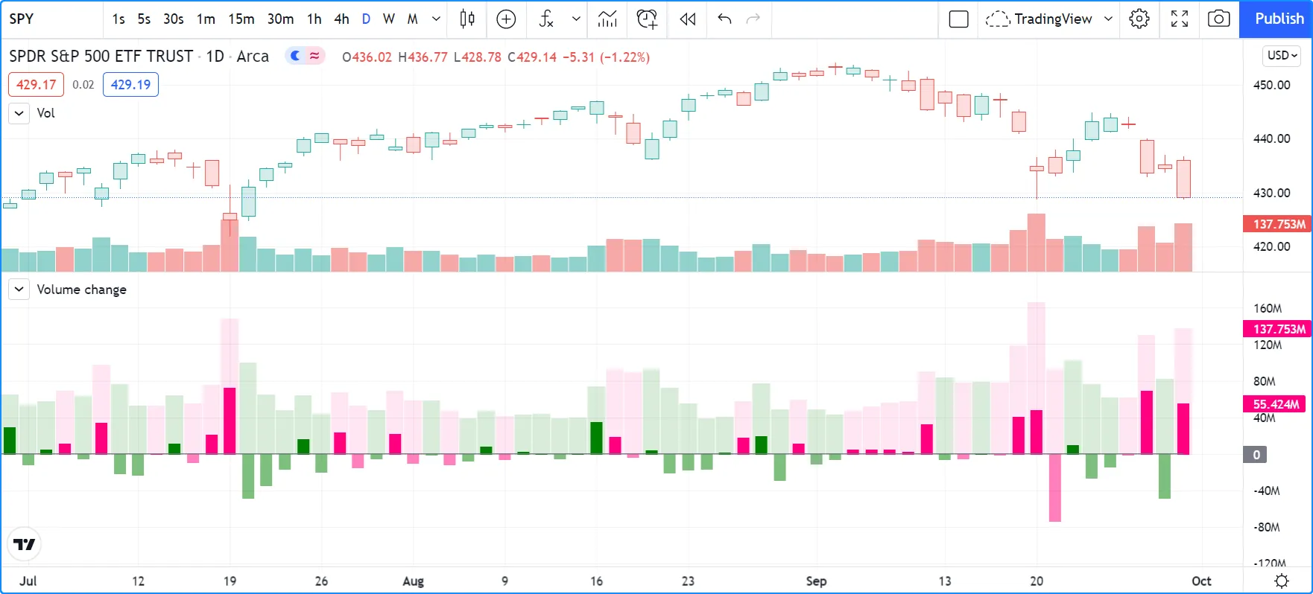Take a chart snapshot with the camera icon

coord(1218,19)
